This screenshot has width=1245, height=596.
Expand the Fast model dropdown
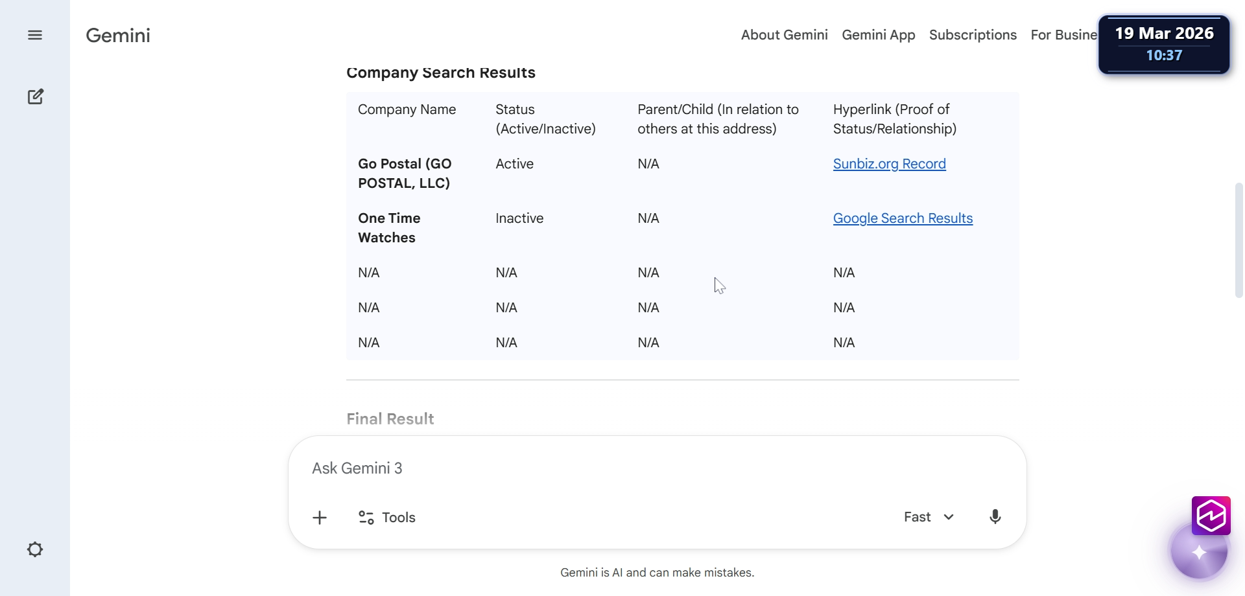pyautogui.click(x=929, y=517)
